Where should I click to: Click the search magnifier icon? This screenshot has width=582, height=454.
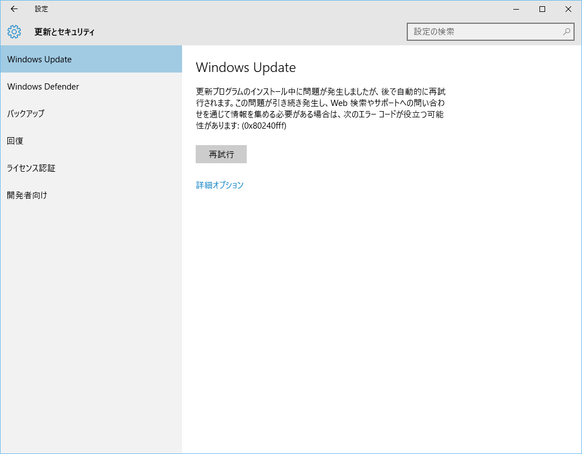[567, 32]
